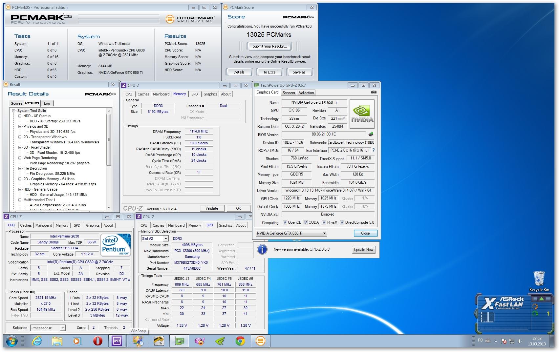Click the NVIDIA logo in GPU-Z
The height and width of the screenshot is (352, 559).
362,114
